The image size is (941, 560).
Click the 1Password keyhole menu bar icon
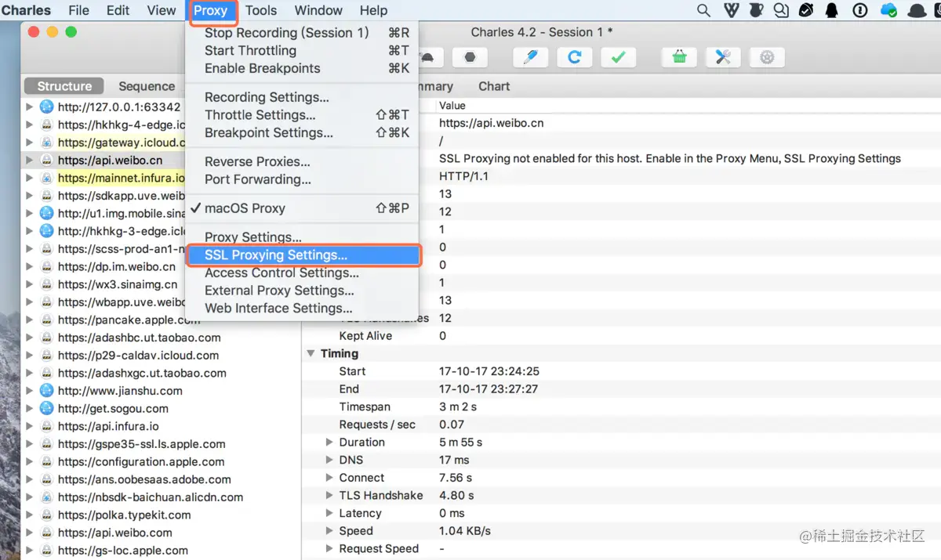click(859, 10)
